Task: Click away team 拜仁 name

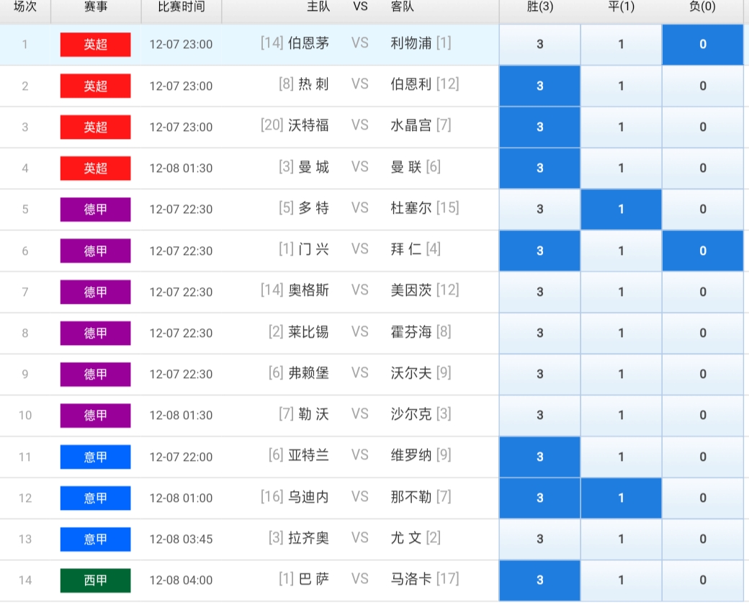Action: (406, 249)
